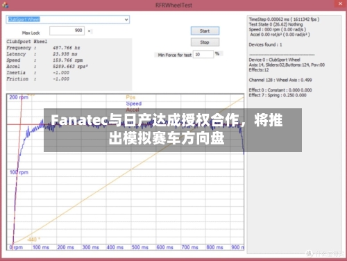Screen dimensions: 347x261
Task: Click the Max Lock label
Action: (x=31, y=33)
